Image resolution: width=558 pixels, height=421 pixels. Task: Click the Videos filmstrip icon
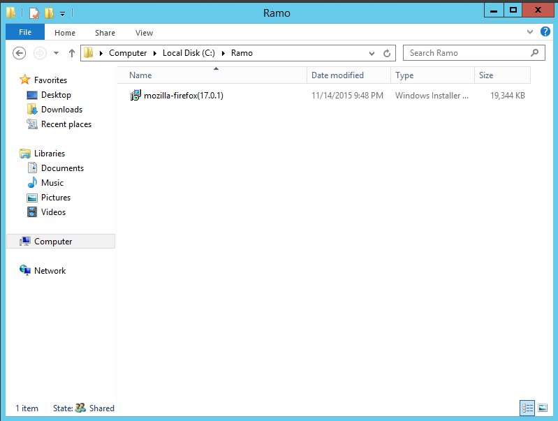32,212
